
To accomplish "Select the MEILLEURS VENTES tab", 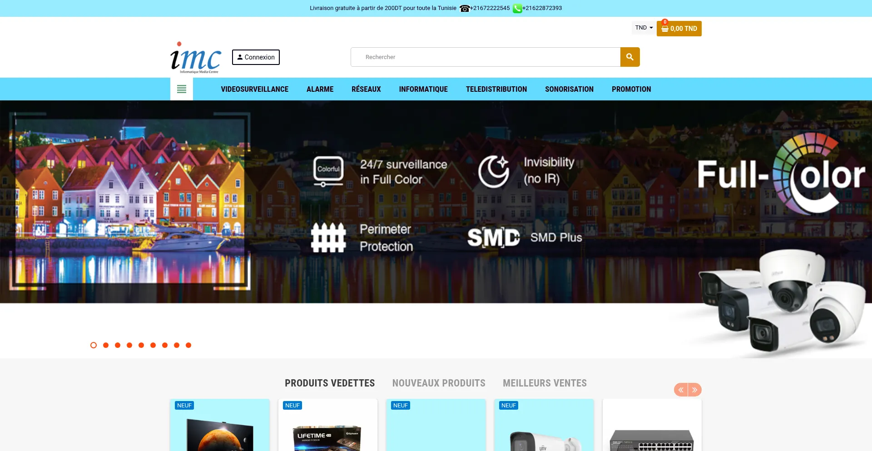I will (545, 383).
